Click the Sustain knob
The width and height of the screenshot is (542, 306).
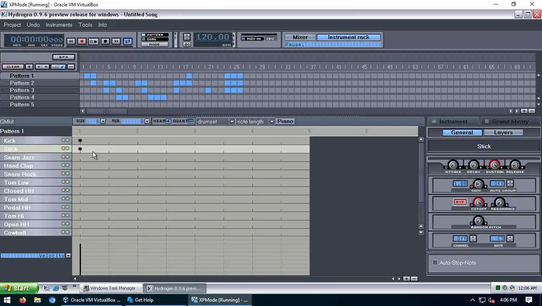495,165
